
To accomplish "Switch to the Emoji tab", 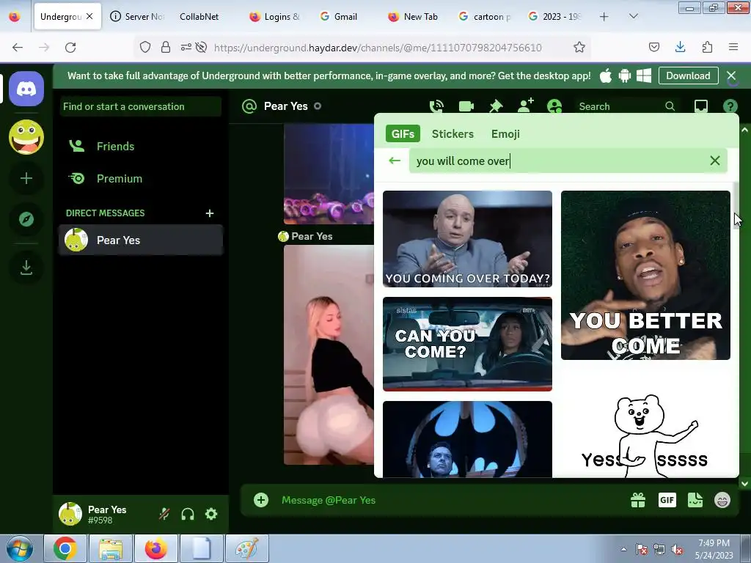I will (x=505, y=133).
